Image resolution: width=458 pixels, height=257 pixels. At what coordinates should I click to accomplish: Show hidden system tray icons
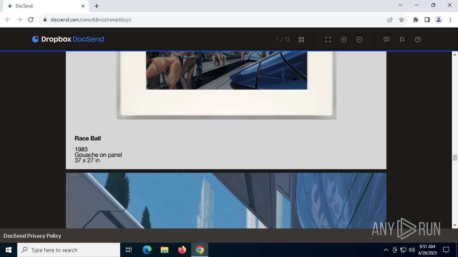386,250
